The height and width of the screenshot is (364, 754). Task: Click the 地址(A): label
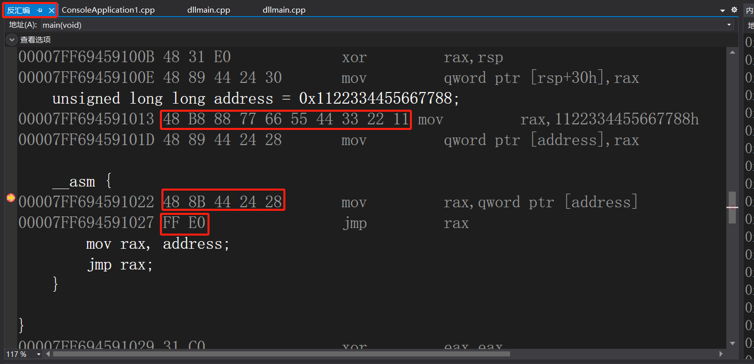(x=23, y=25)
